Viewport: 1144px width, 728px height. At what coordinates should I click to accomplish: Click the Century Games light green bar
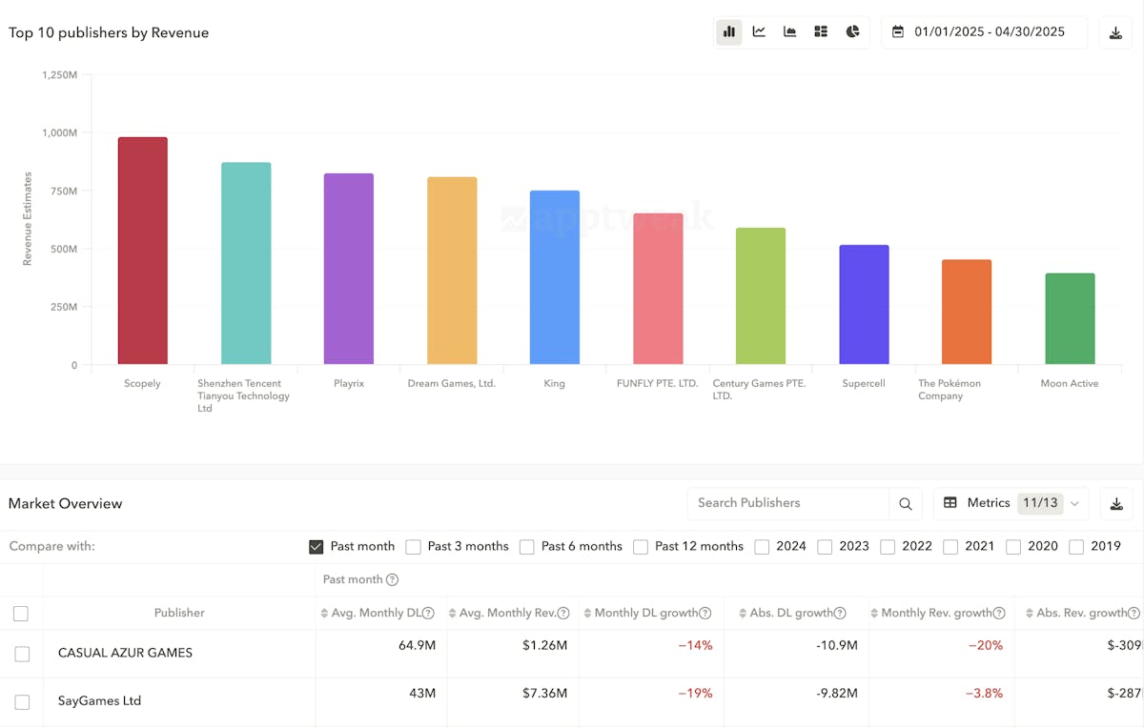click(761, 295)
